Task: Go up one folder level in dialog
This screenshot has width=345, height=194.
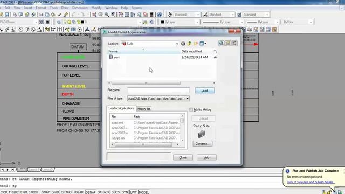Action: (189, 44)
